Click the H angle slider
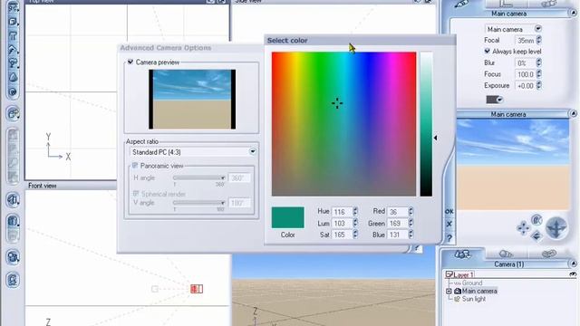The width and height of the screenshot is (580, 326). (199, 177)
